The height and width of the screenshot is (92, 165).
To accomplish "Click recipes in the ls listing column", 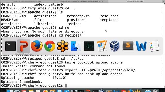I will [x=74, y=24].
